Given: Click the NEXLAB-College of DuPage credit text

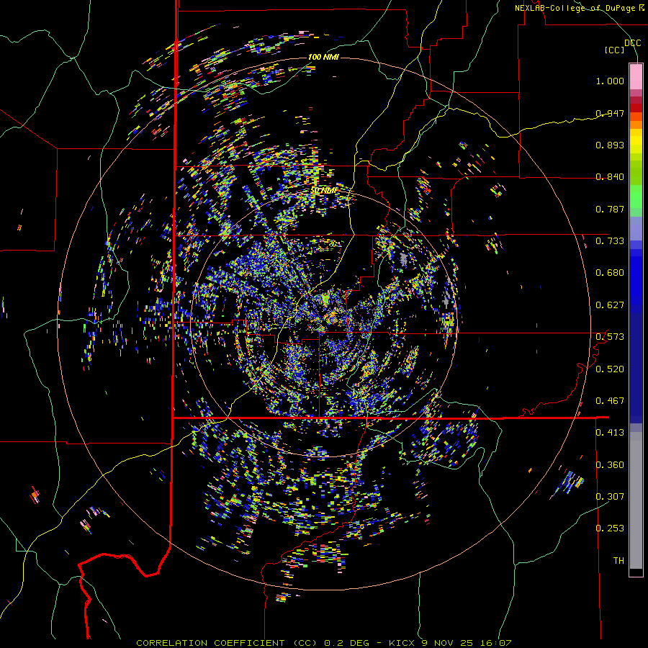Looking at the screenshot, I should tap(579, 8).
